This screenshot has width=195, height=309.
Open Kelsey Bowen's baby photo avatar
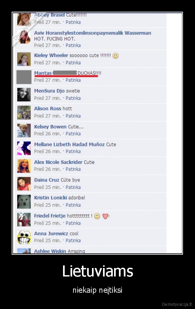click(24, 130)
